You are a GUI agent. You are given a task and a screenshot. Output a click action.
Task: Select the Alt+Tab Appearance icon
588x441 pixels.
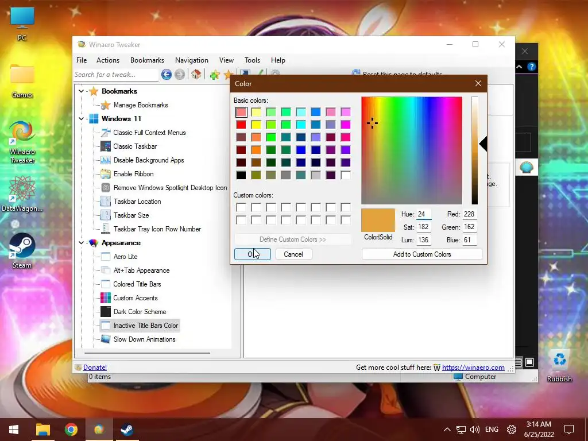[106, 270]
